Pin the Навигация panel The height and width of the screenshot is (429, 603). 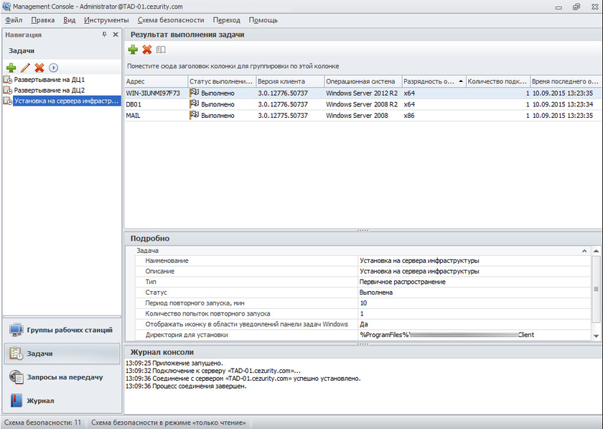[104, 34]
